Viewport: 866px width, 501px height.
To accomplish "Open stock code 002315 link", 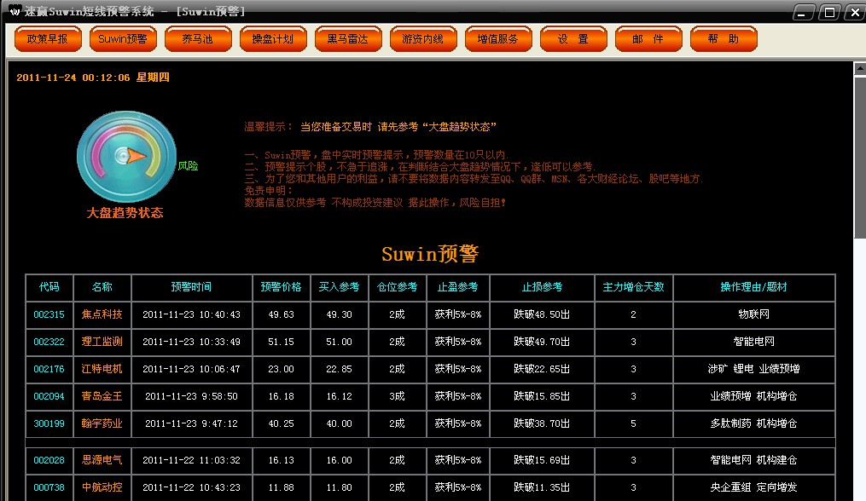I will (x=49, y=314).
